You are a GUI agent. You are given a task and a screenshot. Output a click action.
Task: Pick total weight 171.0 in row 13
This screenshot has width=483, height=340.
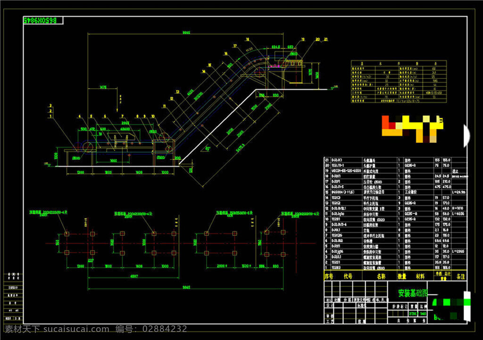pyautogui.click(x=446, y=203)
